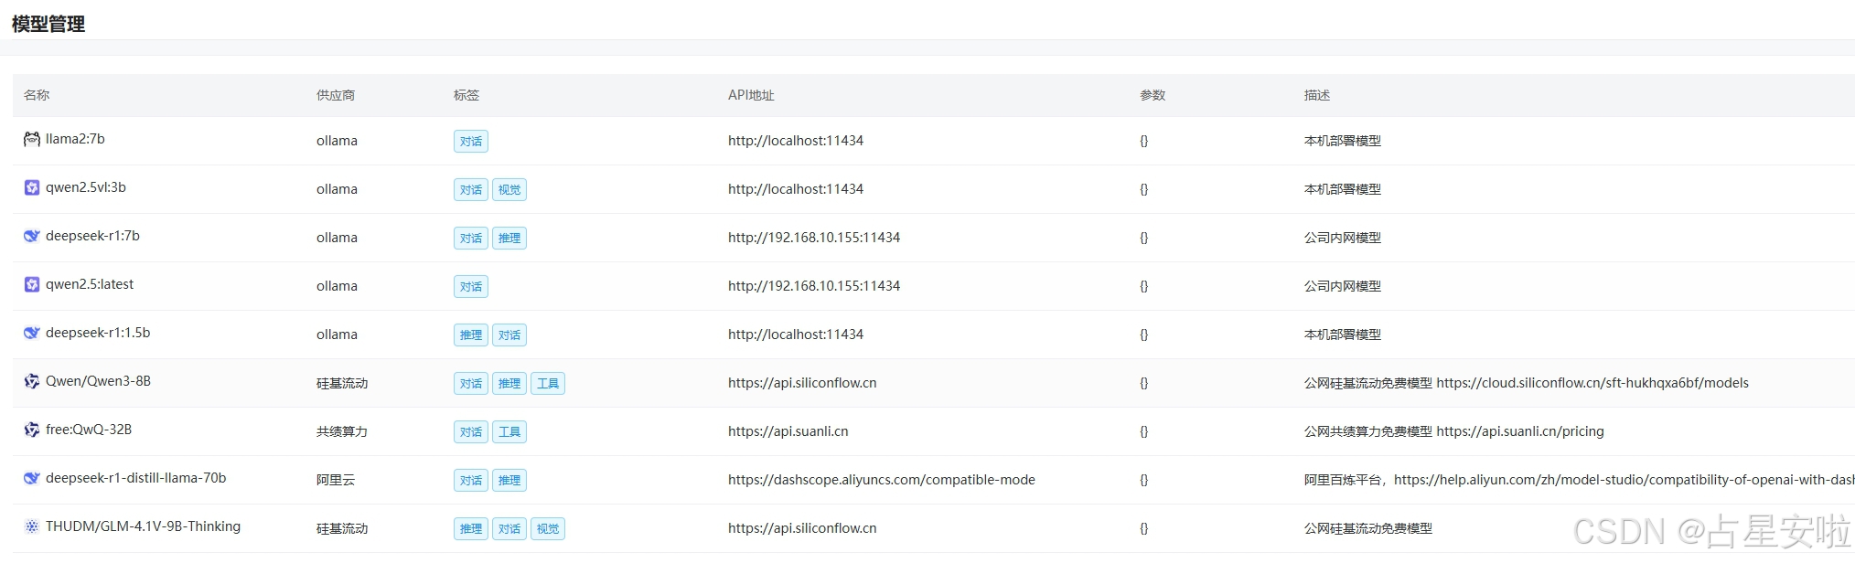Select the qwen2.5vl:3b model name
This screenshot has height=563, width=1855.
pyautogui.click(x=86, y=187)
